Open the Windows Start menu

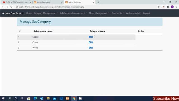tap(3, 98)
